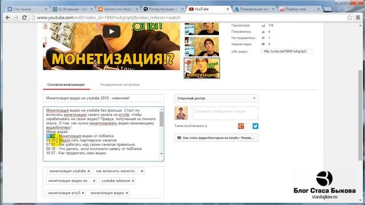The height and width of the screenshot is (205, 365).
Task: Click the 05:20 Медиа сеть timestamp line
Action: (81, 141)
